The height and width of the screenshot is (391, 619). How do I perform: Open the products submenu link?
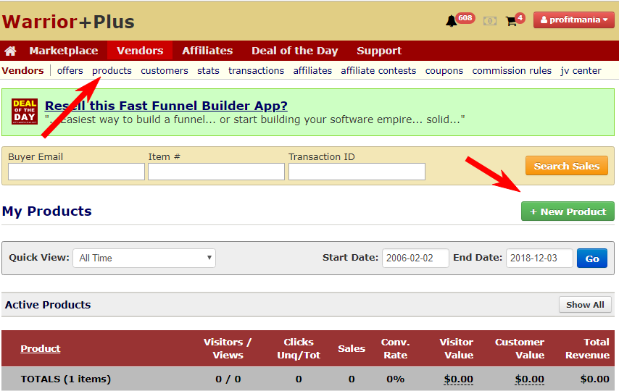112,71
